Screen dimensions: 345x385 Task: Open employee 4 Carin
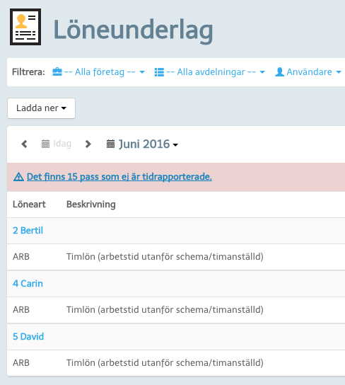[x=28, y=283]
